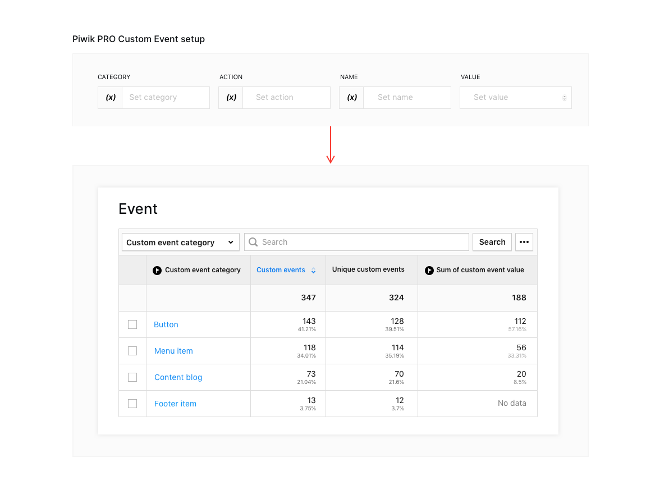
Task: Click the Menu item sum value 56
Action: [x=521, y=347]
